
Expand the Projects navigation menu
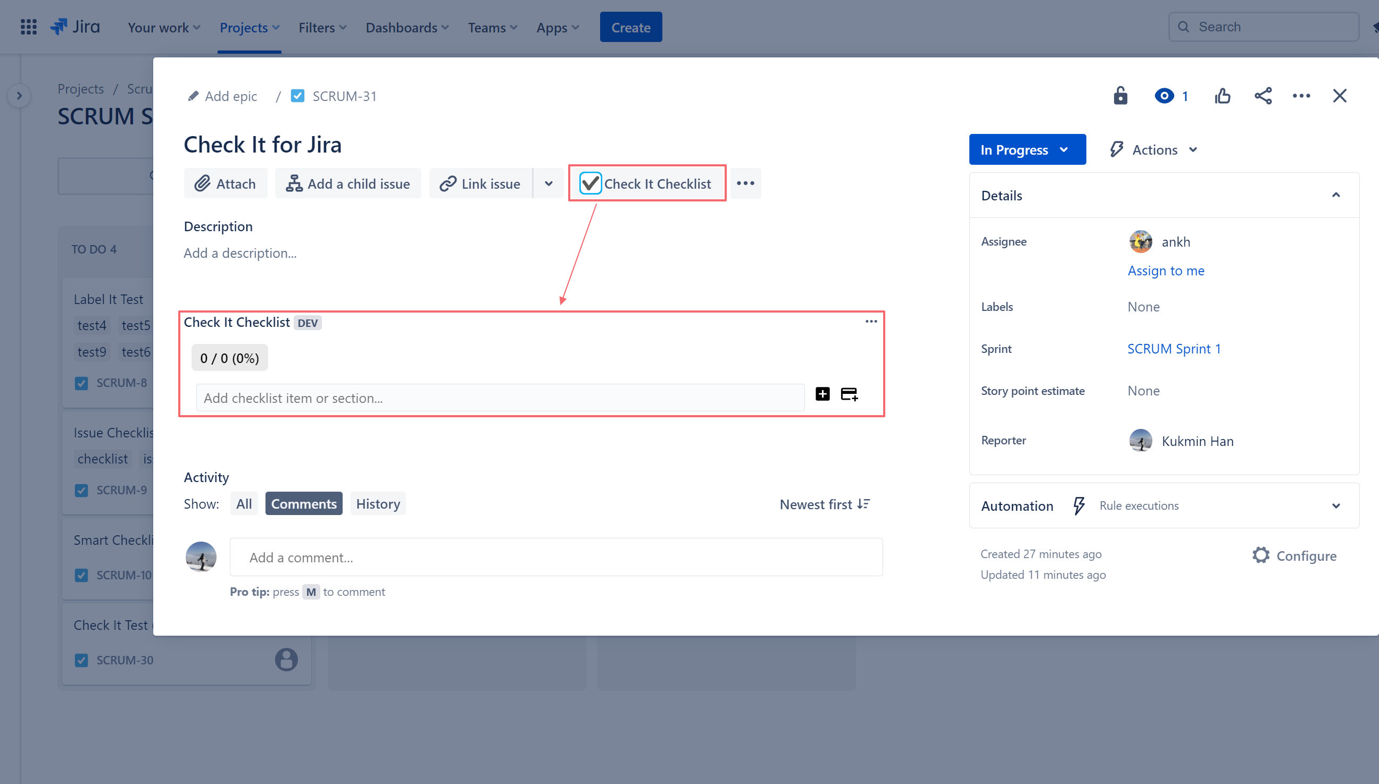(x=249, y=27)
